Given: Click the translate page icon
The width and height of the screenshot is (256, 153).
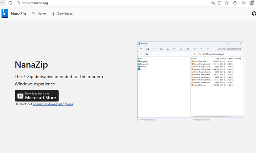Looking at the screenshot, I should coord(213,3).
